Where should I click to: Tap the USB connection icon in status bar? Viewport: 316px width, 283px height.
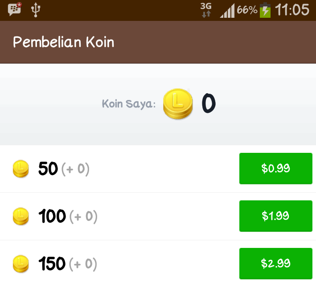coord(36,10)
